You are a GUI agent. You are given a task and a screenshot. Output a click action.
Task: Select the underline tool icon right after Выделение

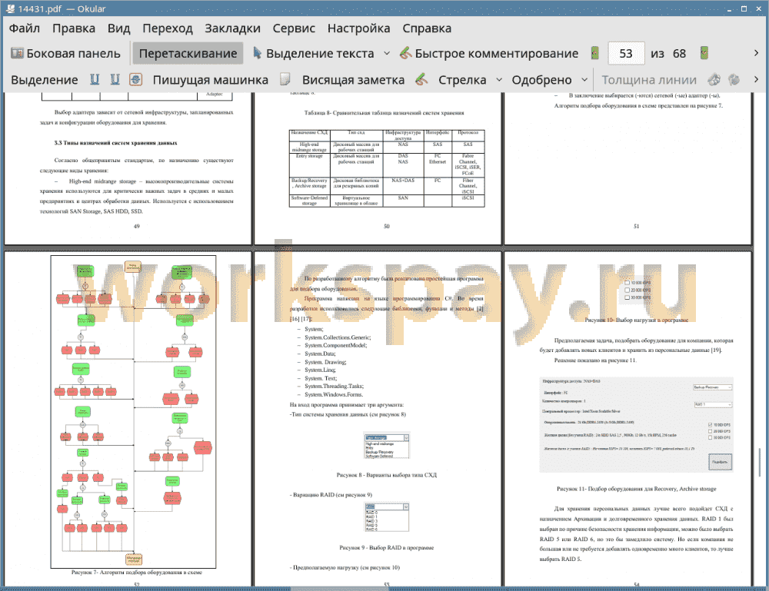pyautogui.click(x=95, y=79)
